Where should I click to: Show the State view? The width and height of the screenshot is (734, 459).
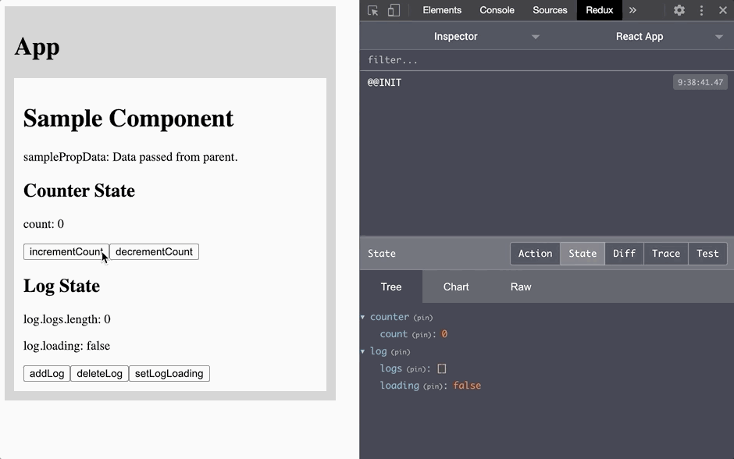point(583,254)
